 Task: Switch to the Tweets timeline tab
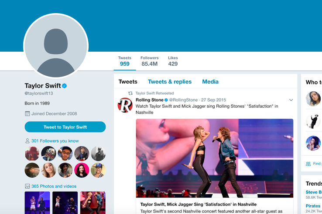(x=128, y=82)
